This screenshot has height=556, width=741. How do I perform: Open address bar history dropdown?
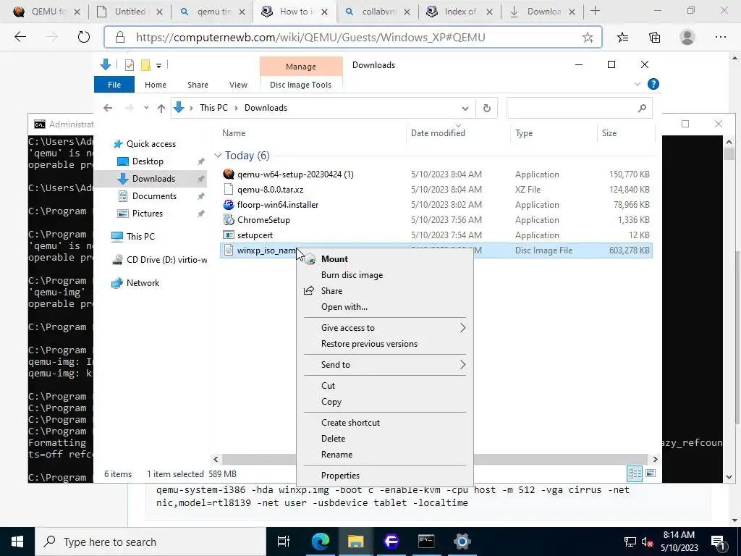465,109
